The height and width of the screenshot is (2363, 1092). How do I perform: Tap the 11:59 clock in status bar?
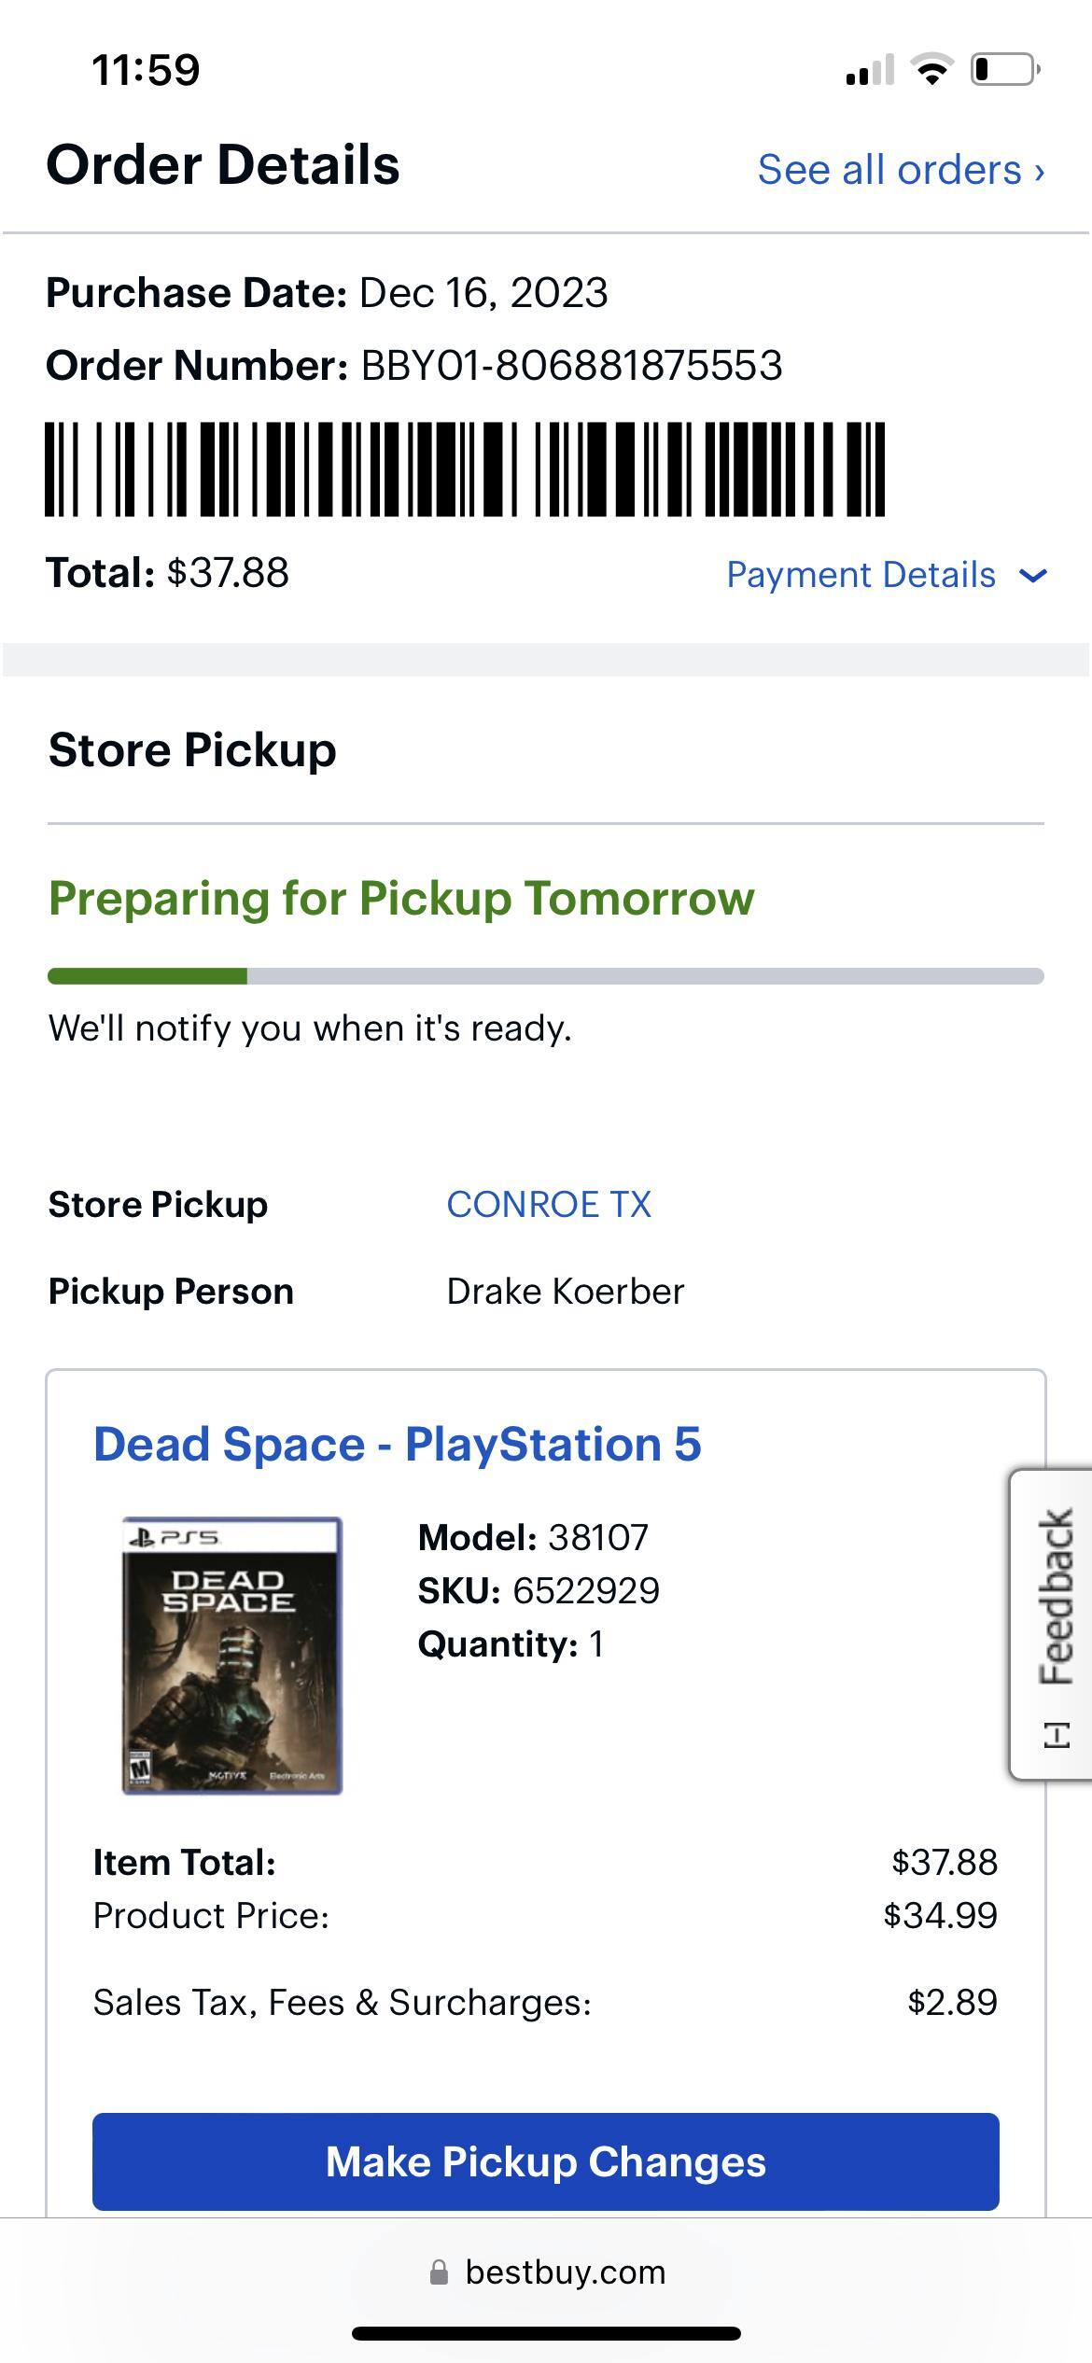tap(146, 70)
